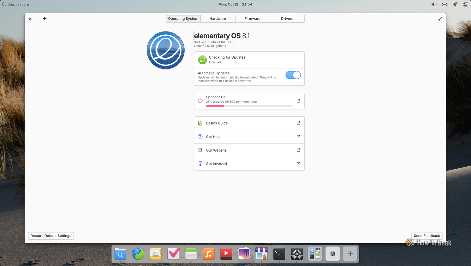Viewport: 471px width, 266px height.
Task: Click the Send Feedback button
Action: pyautogui.click(x=427, y=236)
